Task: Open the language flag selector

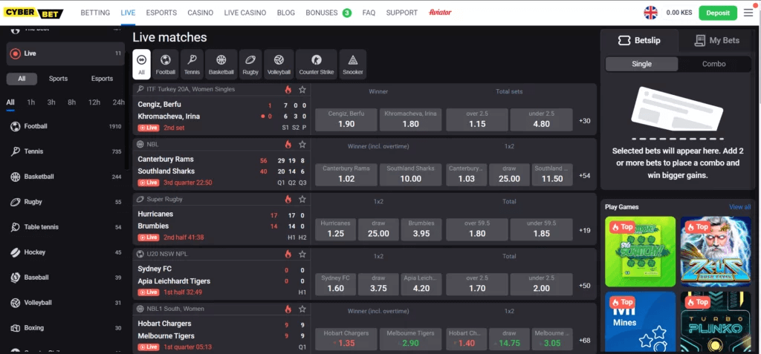Action: [650, 13]
